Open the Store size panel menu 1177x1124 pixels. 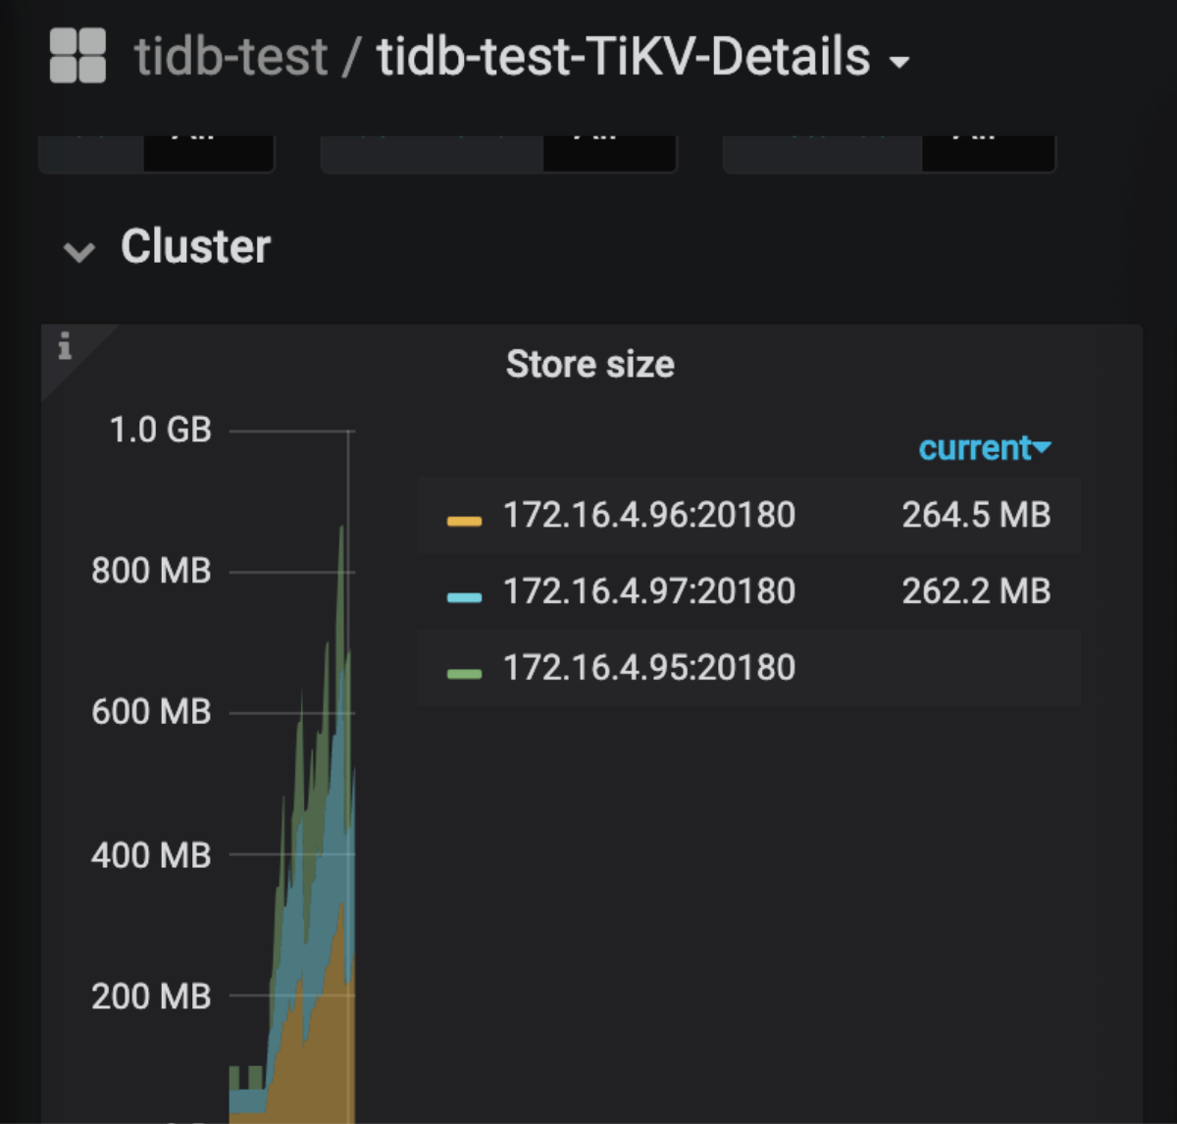pyautogui.click(x=589, y=364)
